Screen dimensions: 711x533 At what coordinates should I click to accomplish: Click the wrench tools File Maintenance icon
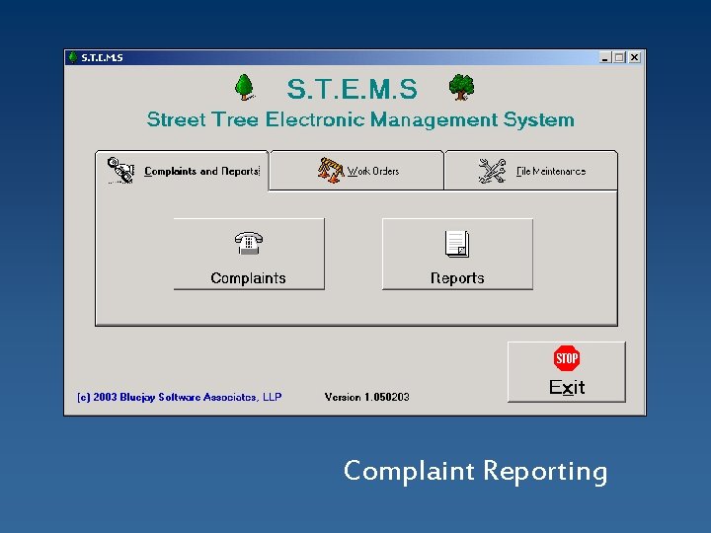point(493,171)
